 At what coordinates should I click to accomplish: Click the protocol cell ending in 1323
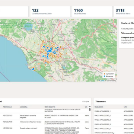8,115
